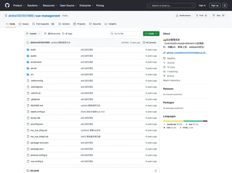
Task: Click the yellow JavaScript language bar segment
Action: (x=173, y=121)
